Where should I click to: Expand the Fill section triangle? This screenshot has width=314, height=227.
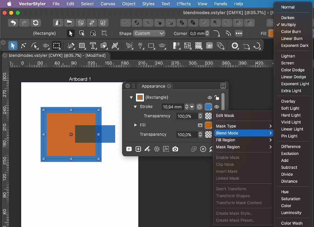click(135, 125)
